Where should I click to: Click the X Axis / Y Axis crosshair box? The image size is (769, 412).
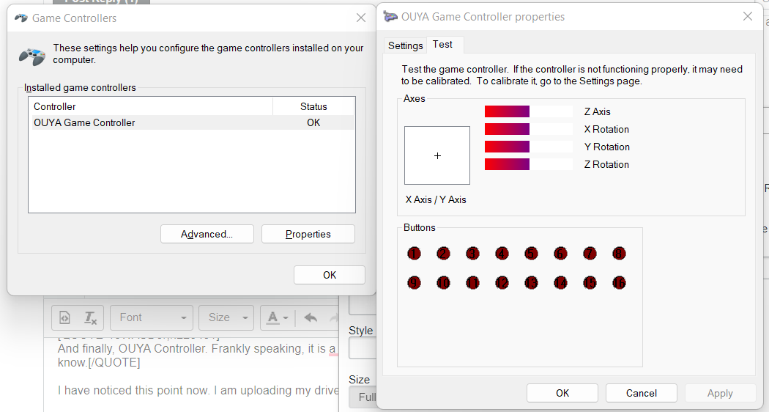(x=437, y=155)
